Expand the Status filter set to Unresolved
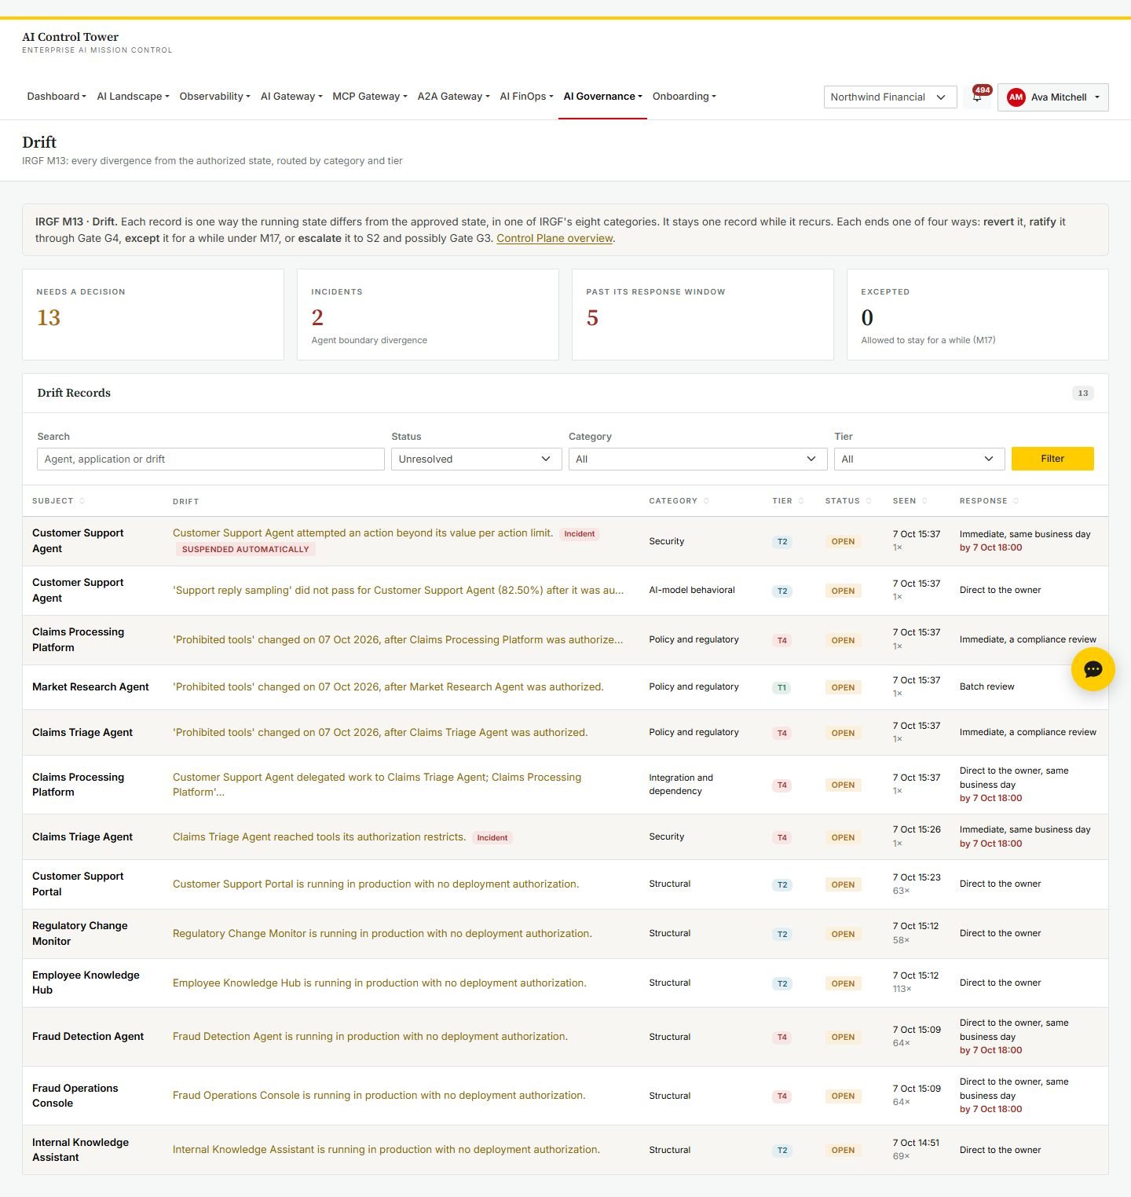Image resolution: width=1131 pixels, height=1197 pixels. [x=476, y=459]
